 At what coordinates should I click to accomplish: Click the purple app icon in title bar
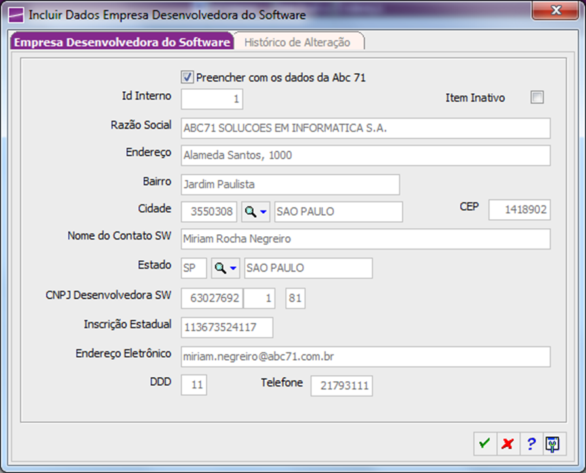click(16, 15)
